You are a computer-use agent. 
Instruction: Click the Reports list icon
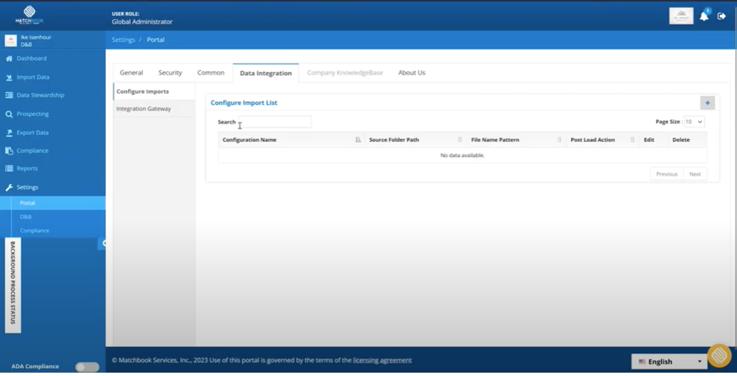[9, 169]
